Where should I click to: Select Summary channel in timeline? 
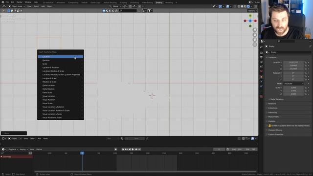[x=17, y=157]
